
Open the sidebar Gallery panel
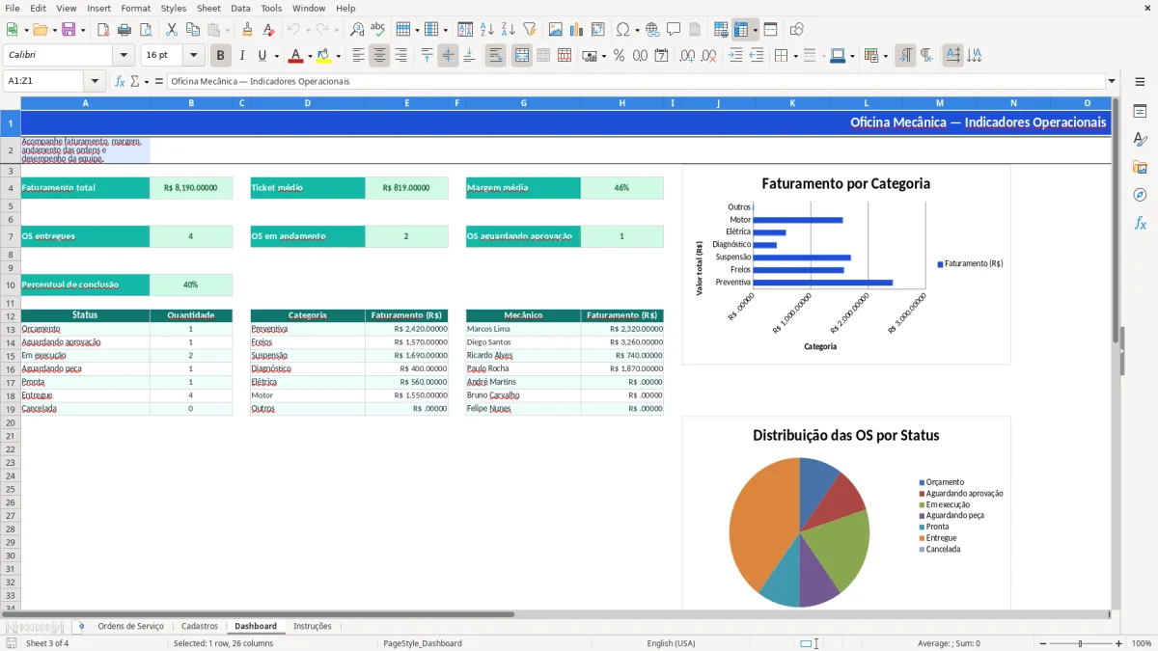1140,167
